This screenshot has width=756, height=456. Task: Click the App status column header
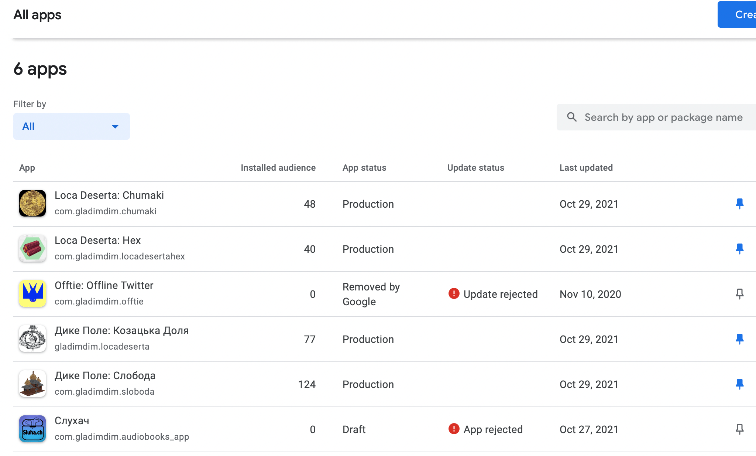[364, 167]
